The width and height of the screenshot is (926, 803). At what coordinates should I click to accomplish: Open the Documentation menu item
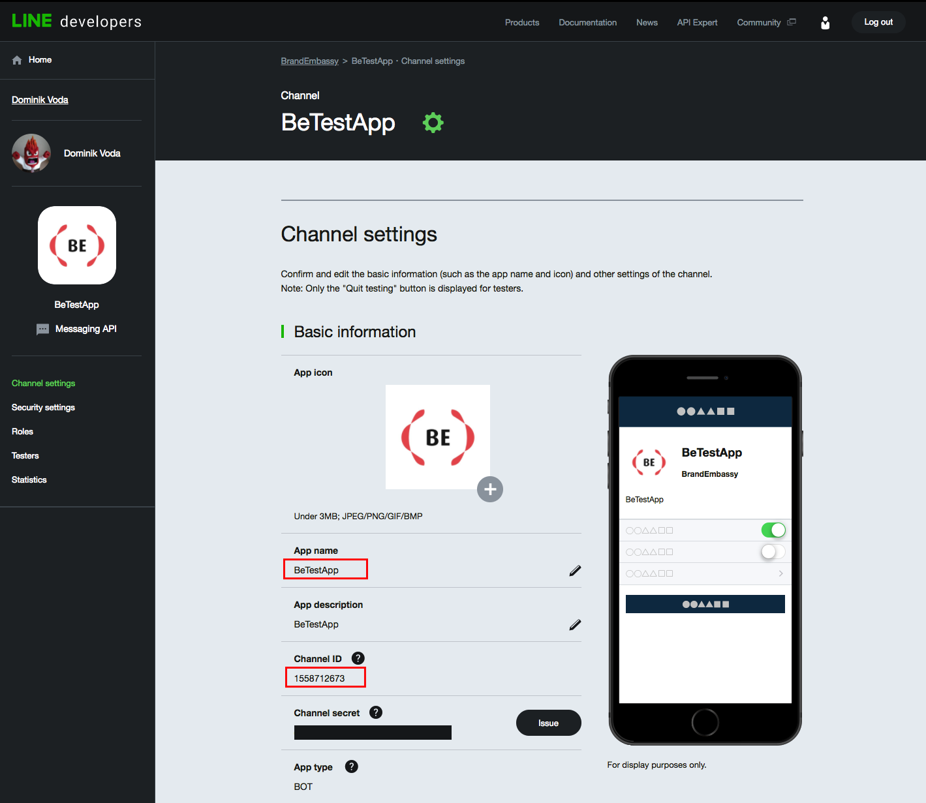point(587,22)
